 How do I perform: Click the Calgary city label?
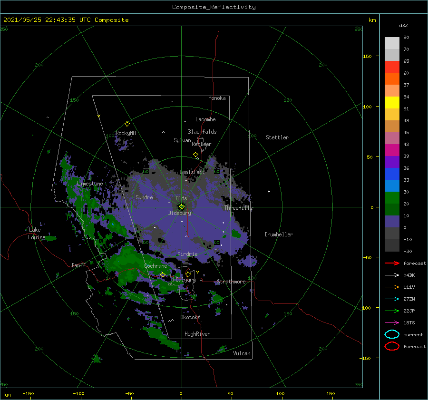coord(185,280)
